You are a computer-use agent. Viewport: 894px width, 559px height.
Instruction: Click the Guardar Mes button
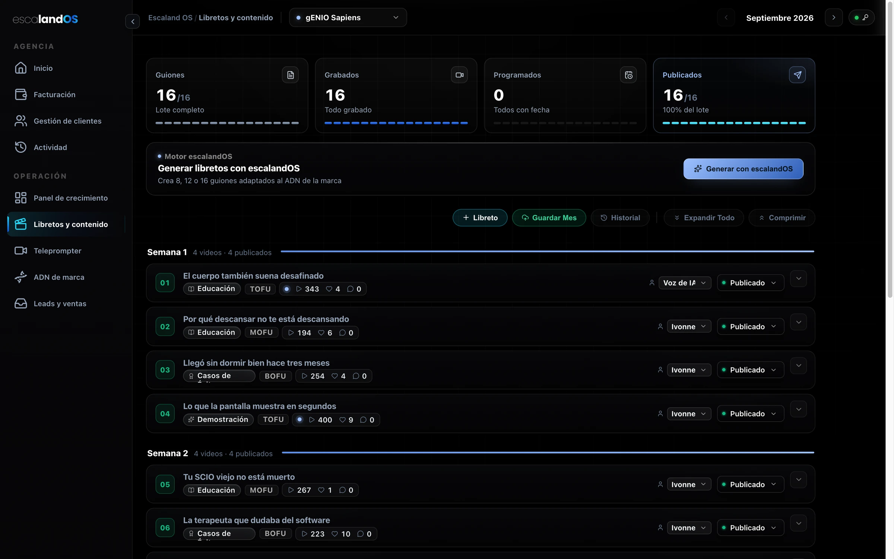coord(549,218)
